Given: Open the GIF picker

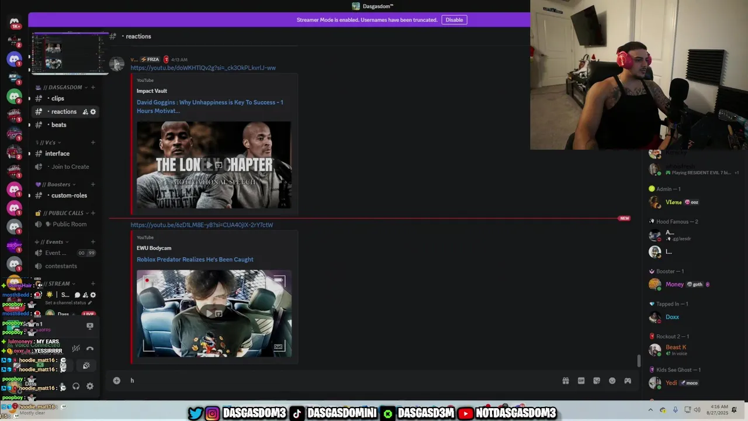Looking at the screenshot, I should click(581, 381).
